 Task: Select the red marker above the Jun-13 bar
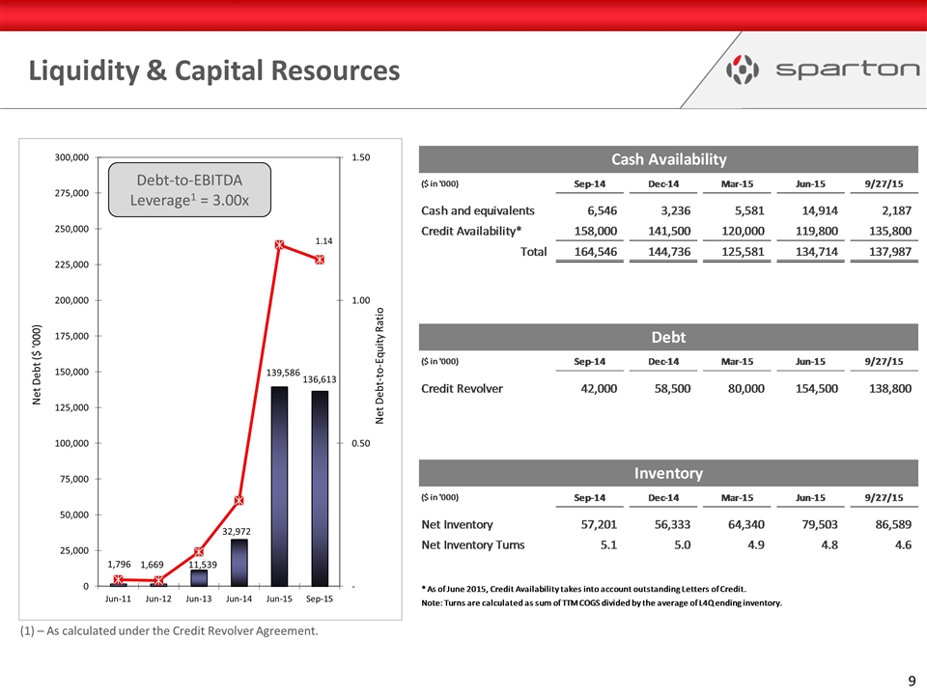198,552
